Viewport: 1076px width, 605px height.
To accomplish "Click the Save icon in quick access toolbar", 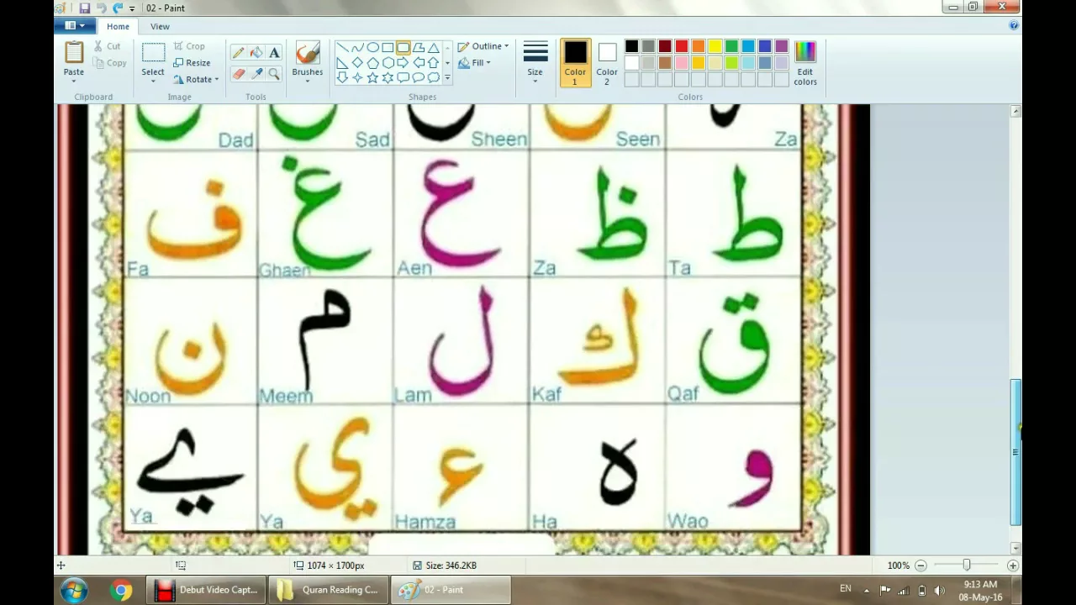I will click(x=84, y=8).
